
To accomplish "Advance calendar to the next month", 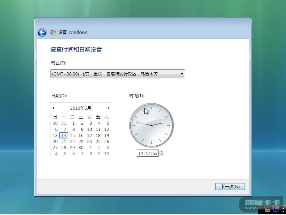I will pyautogui.click(x=108, y=108).
